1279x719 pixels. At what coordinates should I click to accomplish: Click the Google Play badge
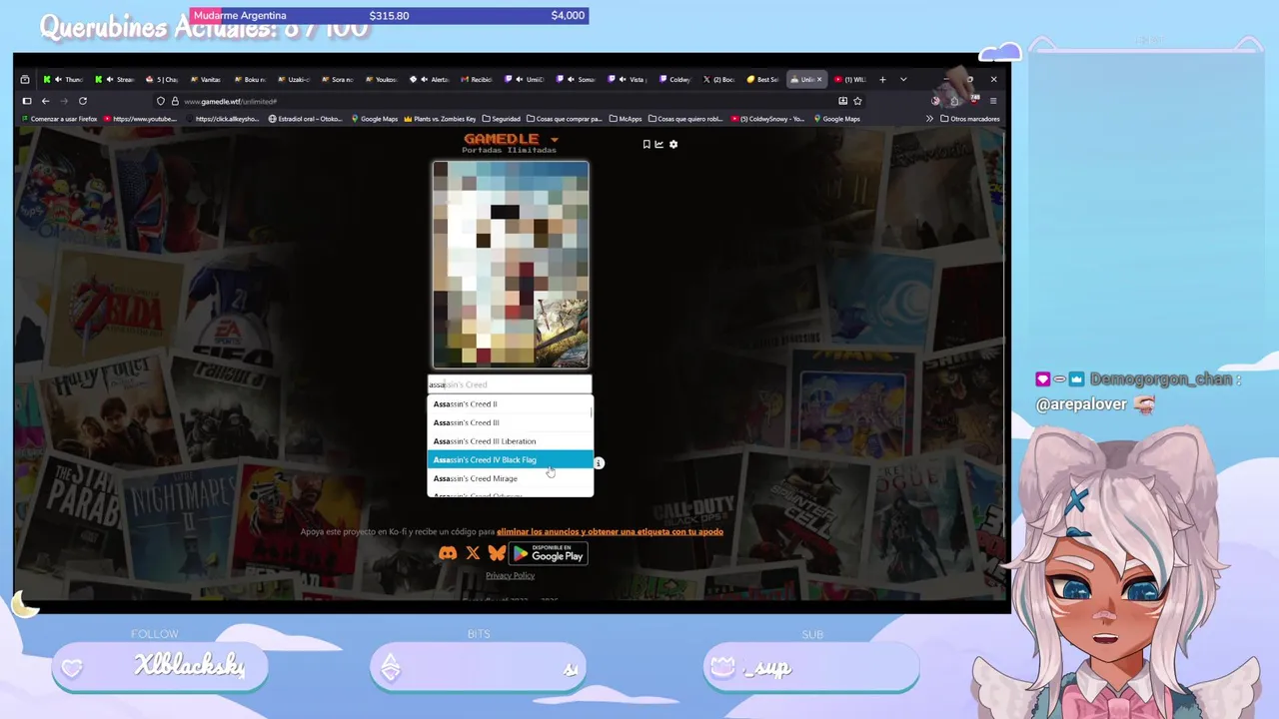[548, 553]
